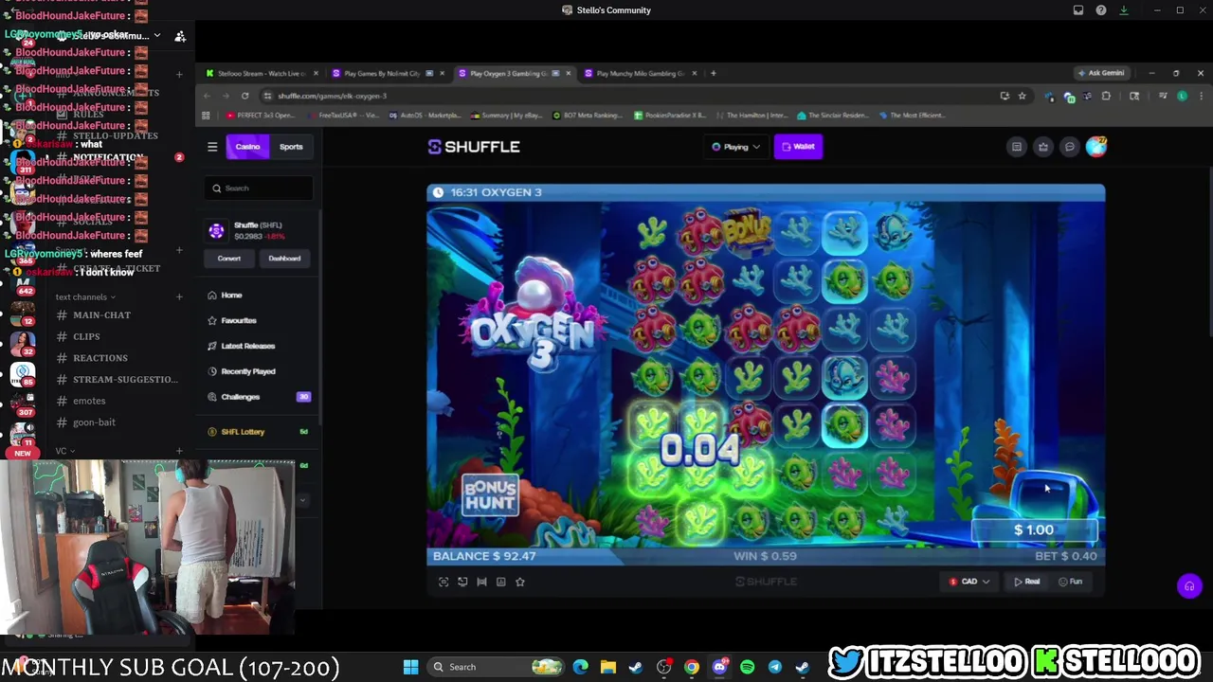
Task: Click the shuffle.com address bar
Action: tap(625, 96)
